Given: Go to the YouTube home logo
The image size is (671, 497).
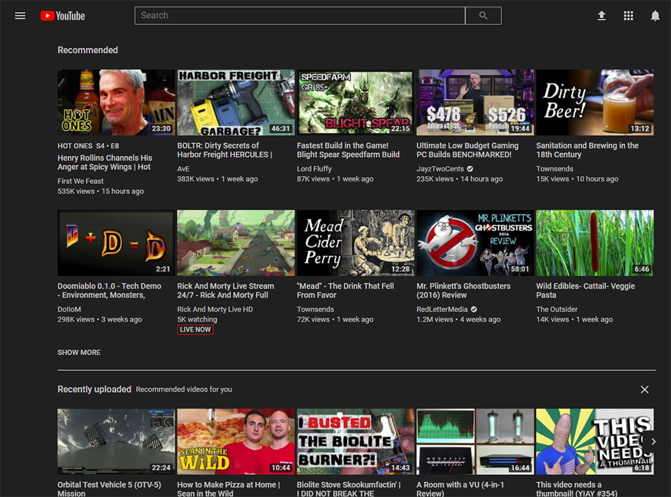Looking at the screenshot, I should 63,16.
